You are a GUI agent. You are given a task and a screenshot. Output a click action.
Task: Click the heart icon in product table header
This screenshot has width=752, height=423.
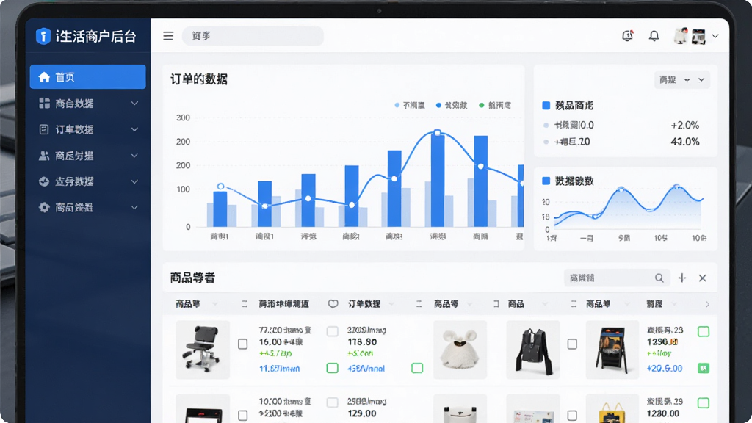[x=333, y=303]
